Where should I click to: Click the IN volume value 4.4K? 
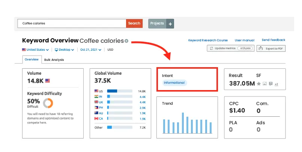click(x=143, y=97)
